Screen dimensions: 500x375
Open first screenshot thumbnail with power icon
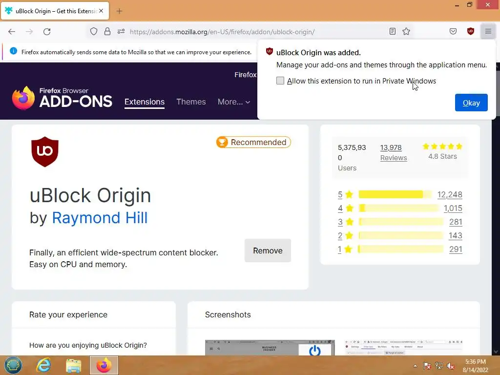pyautogui.click(x=270, y=348)
